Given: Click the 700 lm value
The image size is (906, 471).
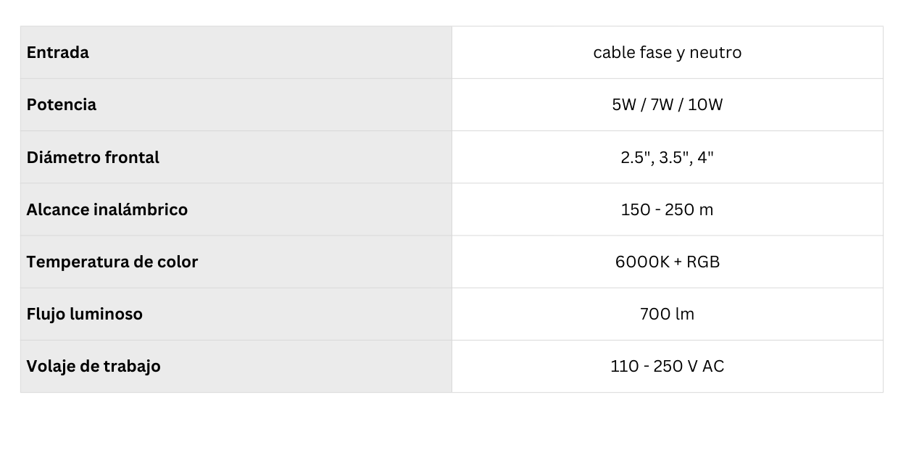Looking at the screenshot, I should [x=667, y=314].
